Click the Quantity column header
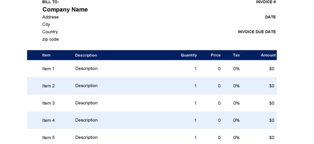Screen dimensions: 314x144 (189, 55)
